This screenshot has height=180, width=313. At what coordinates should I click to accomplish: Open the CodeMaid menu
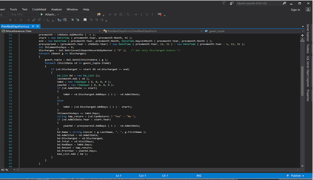click(x=39, y=10)
